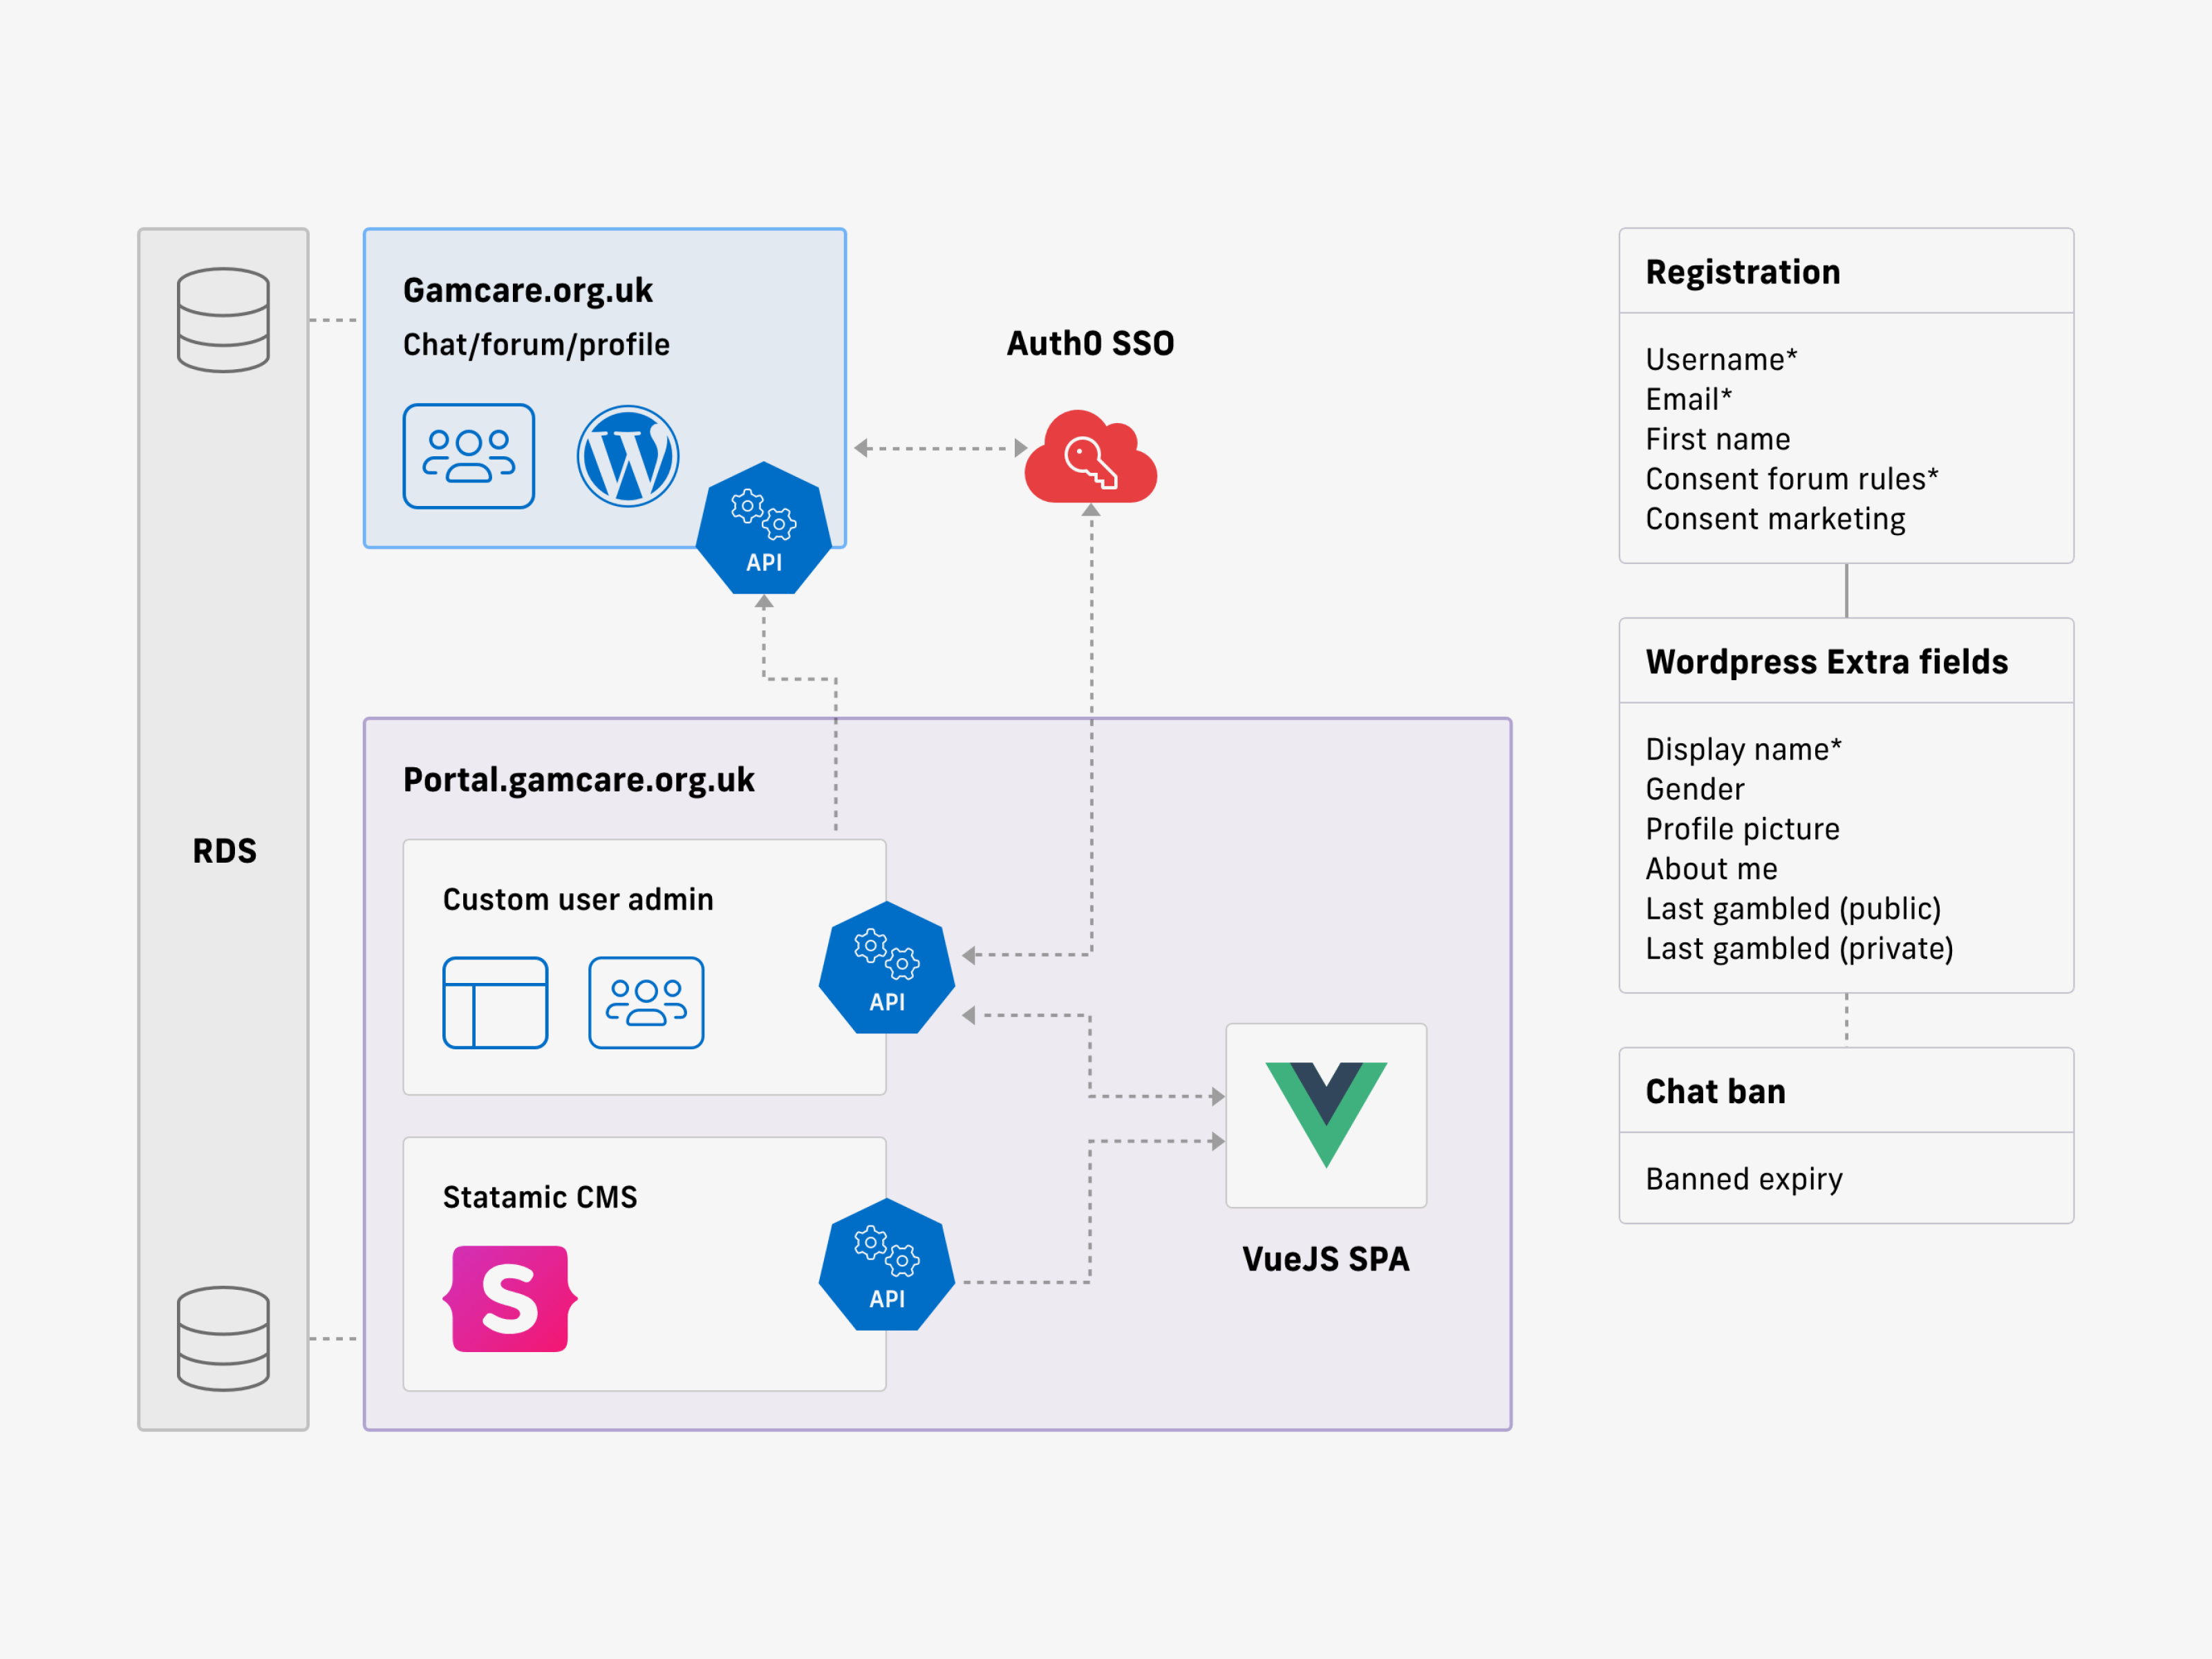Click the VueJS logo tile

pyautogui.click(x=1326, y=1114)
